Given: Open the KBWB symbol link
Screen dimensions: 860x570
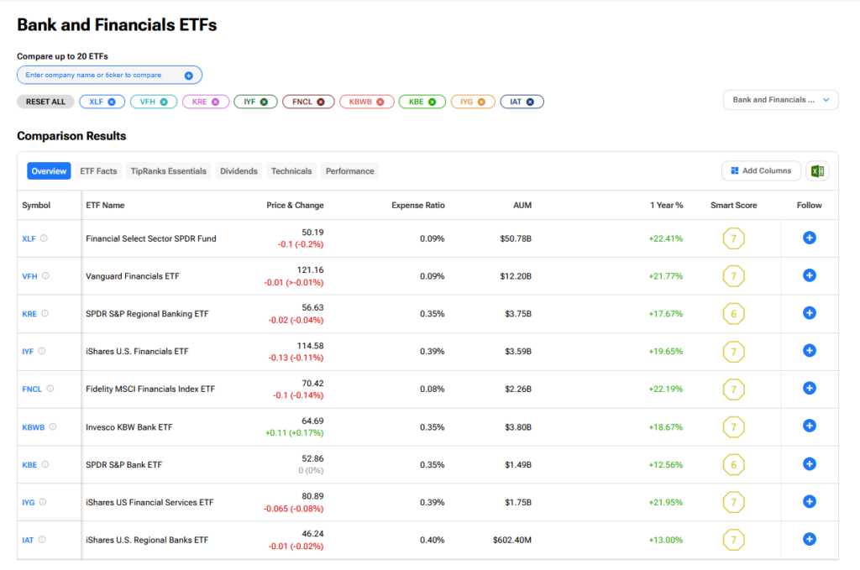Looking at the screenshot, I should pos(34,427).
